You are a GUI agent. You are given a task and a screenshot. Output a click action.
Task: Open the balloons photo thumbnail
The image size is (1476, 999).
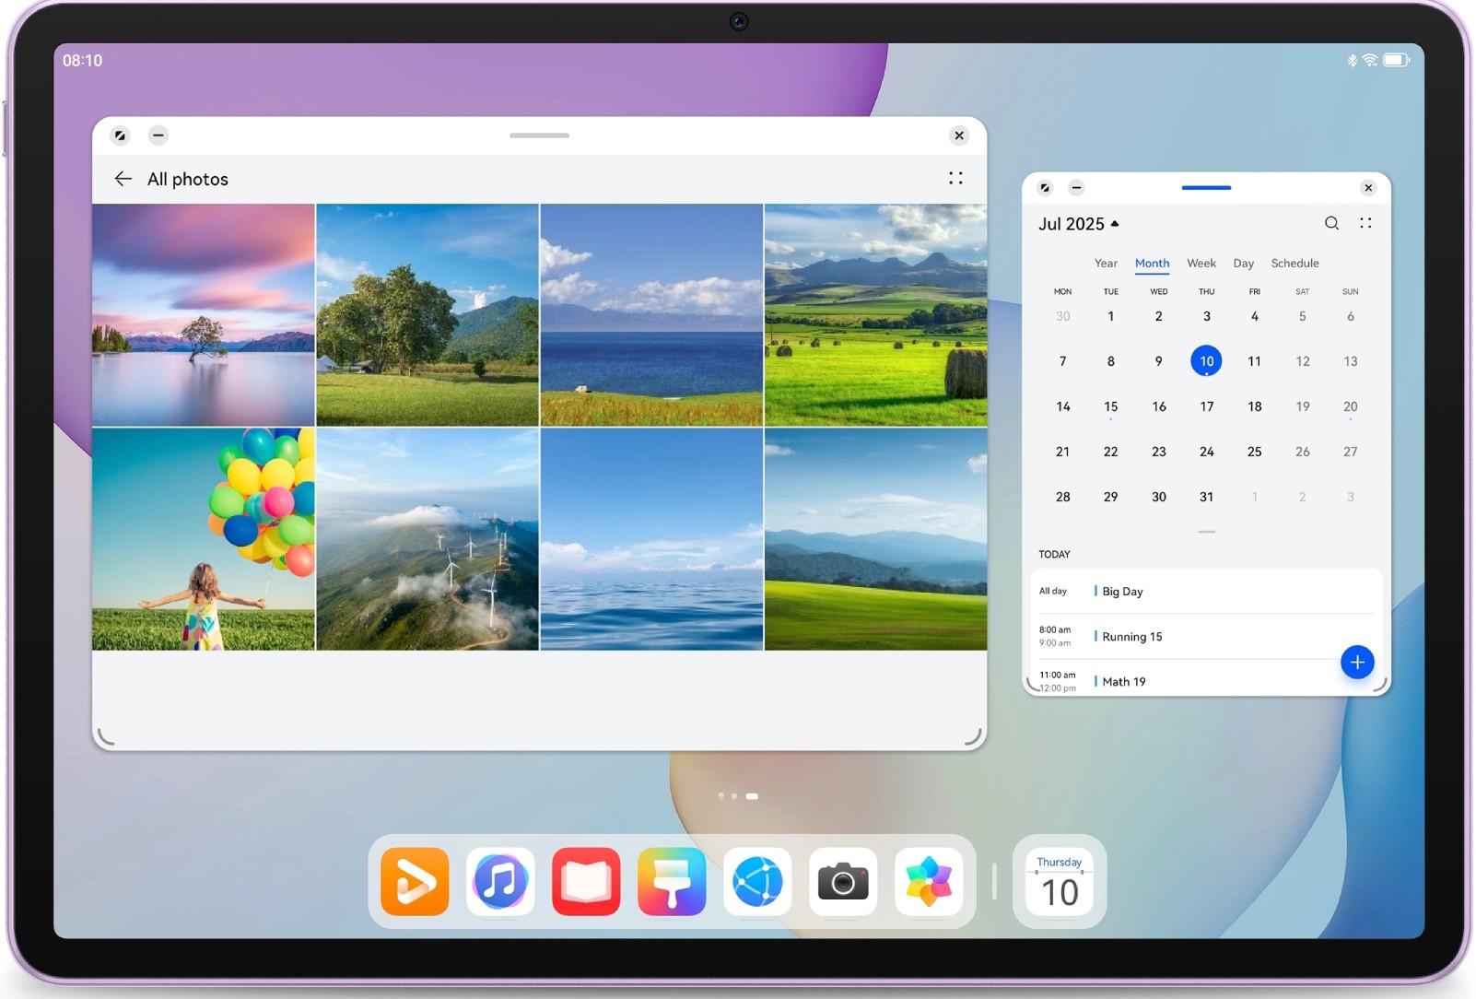(203, 540)
